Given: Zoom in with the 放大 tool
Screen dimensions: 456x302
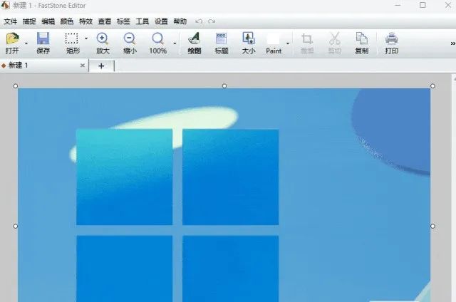Looking at the screenshot, I should 103,43.
